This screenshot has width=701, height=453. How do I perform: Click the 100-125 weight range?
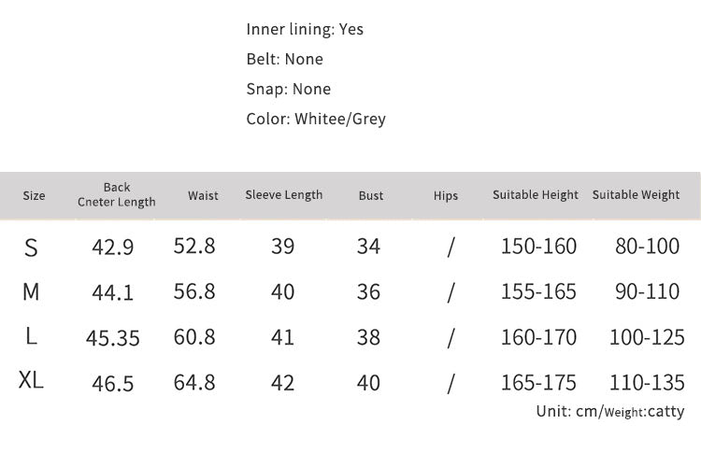tap(647, 337)
